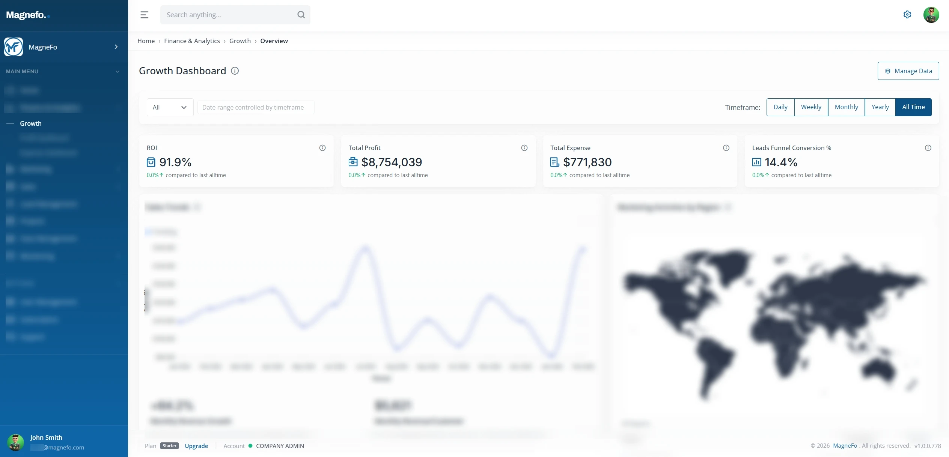Click Leads Funnel Conversion info icon
Screen dimensions: 949x457
pyautogui.click(x=928, y=148)
